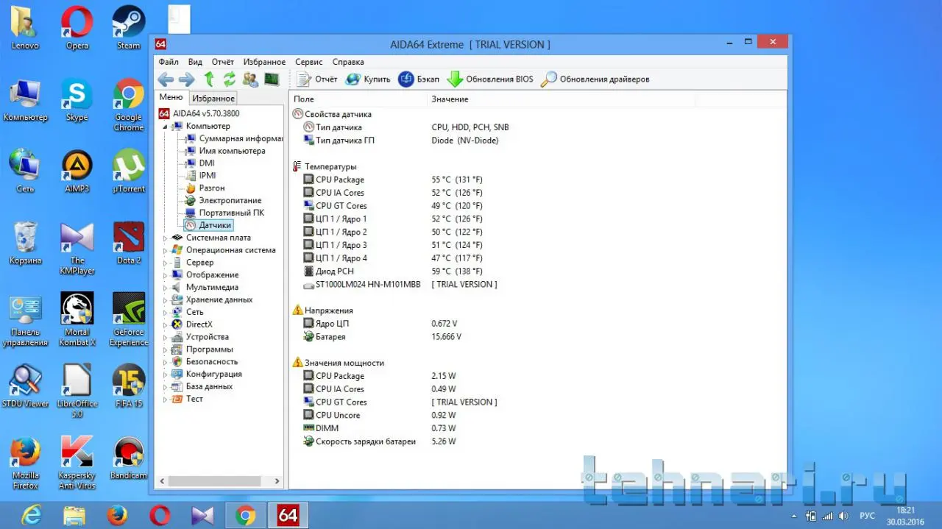The width and height of the screenshot is (942, 529).
Task: Click Google Chrome in the taskbar
Action: click(245, 516)
